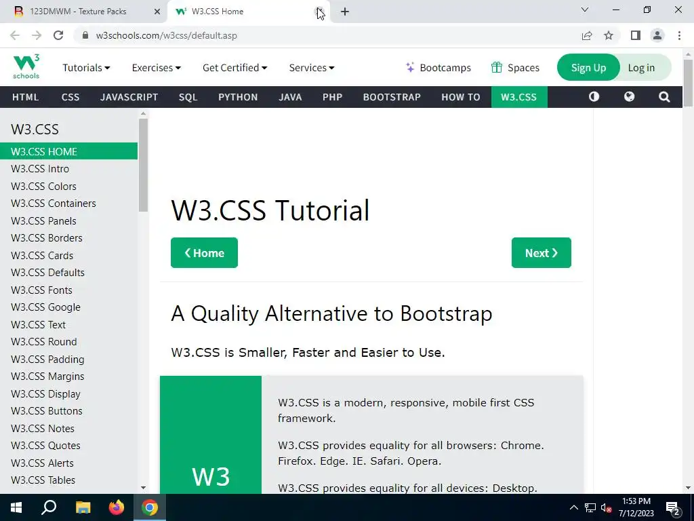Open BOOTSTRAP in the topic bar
Viewport: 694px width, 521px height.
(392, 97)
